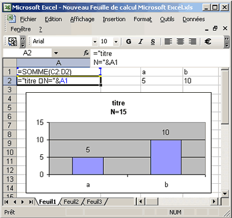232x218 pixels.
Task: Toggle Bold (G) formatting
Action: point(129,41)
